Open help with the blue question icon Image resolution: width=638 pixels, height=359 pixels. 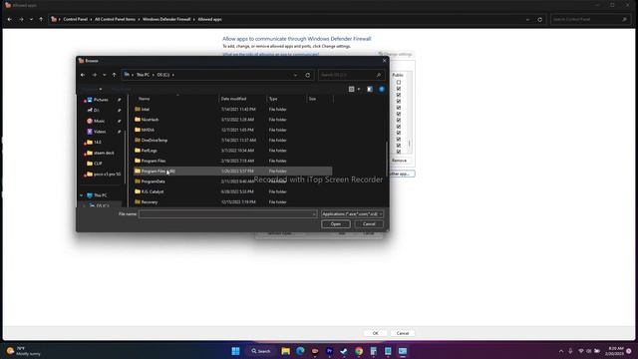pyautogui.click(x=382, y=89)
